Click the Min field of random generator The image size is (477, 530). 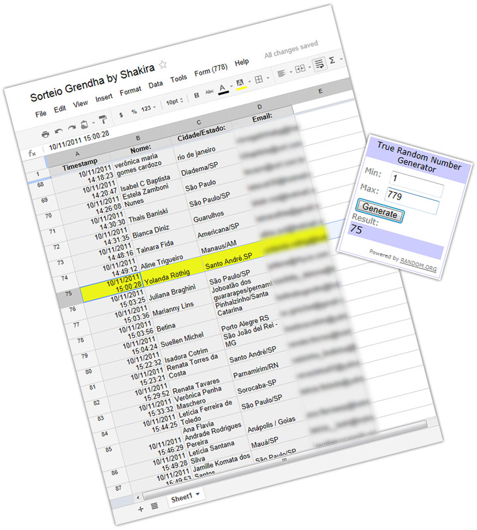click(416, 183)
